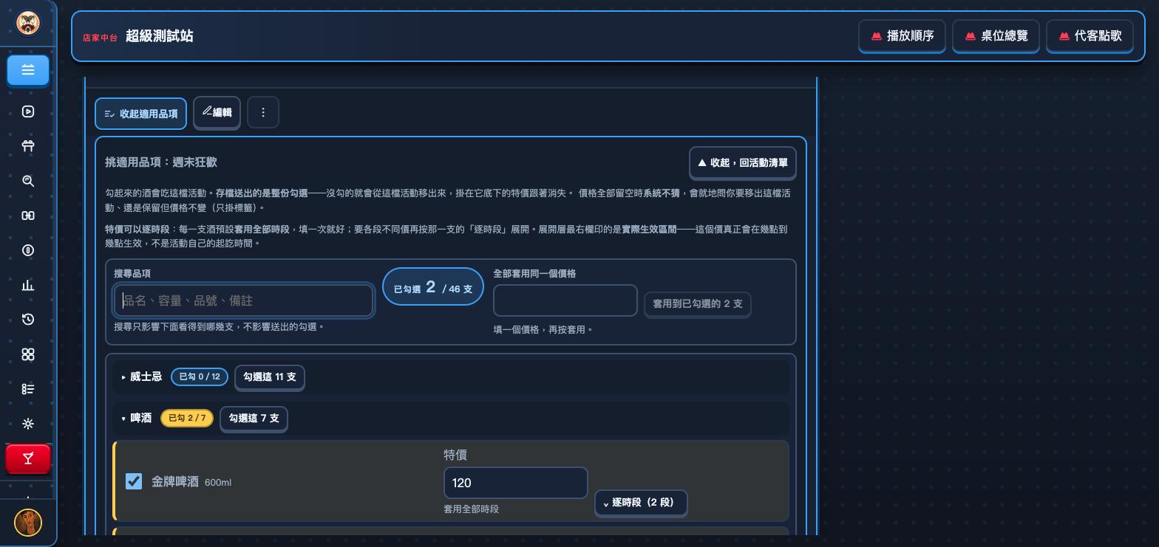Image resolution: width=1159 pixels, height=547 pixels.
Task: Click the 金牌啤酒 item name
Action: (x=175, y=481)
